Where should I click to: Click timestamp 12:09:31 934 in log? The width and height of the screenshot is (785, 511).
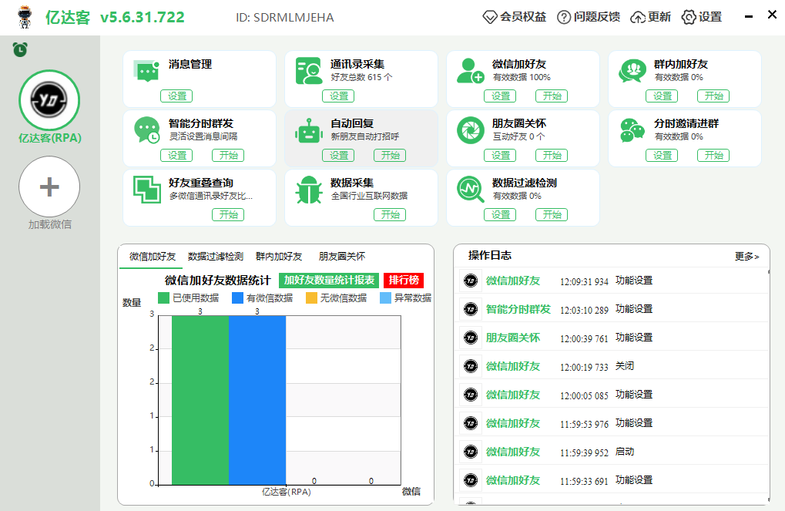pyautogui.click(x=584, y=281)
